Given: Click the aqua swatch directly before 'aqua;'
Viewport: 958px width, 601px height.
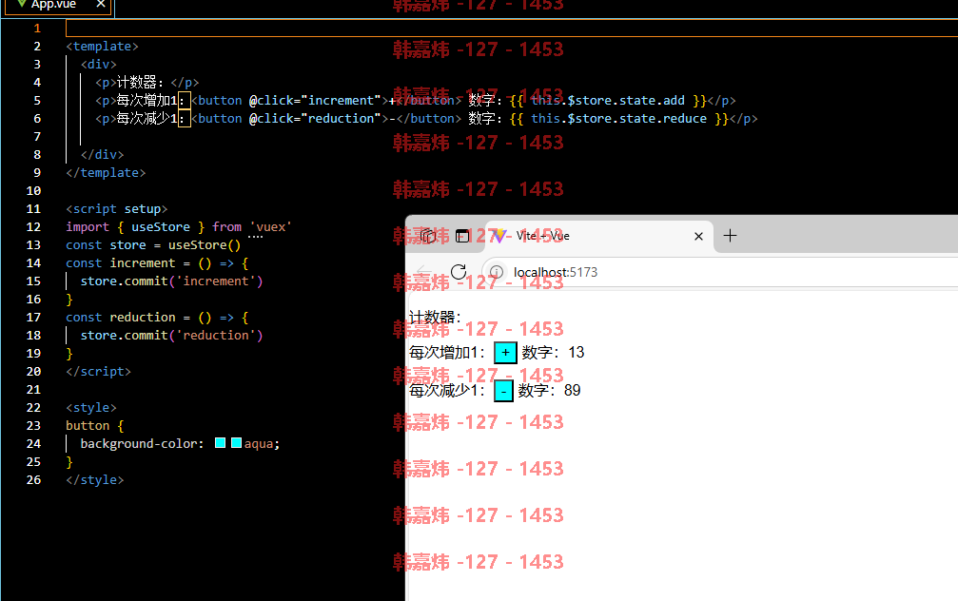Looking at the screenshot, I should [x=237, y=443].
